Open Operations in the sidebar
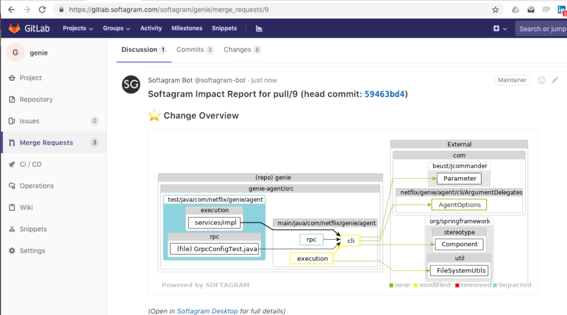Viewport: 567px width, 315px height. click(x=54, y=186)
